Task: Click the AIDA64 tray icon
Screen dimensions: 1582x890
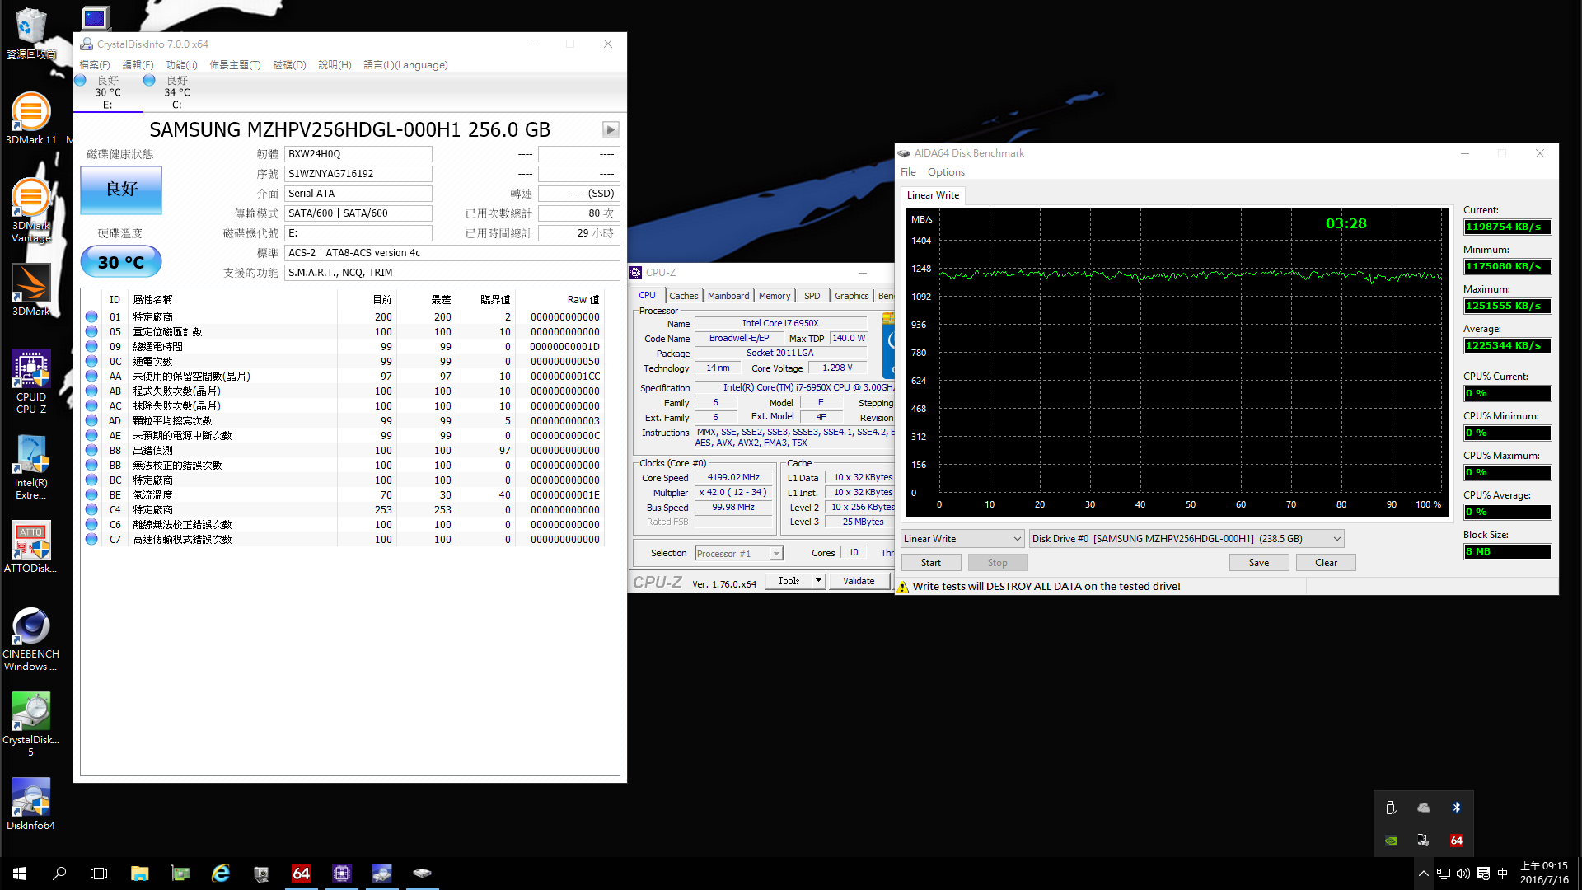Action: [1456, 841]
